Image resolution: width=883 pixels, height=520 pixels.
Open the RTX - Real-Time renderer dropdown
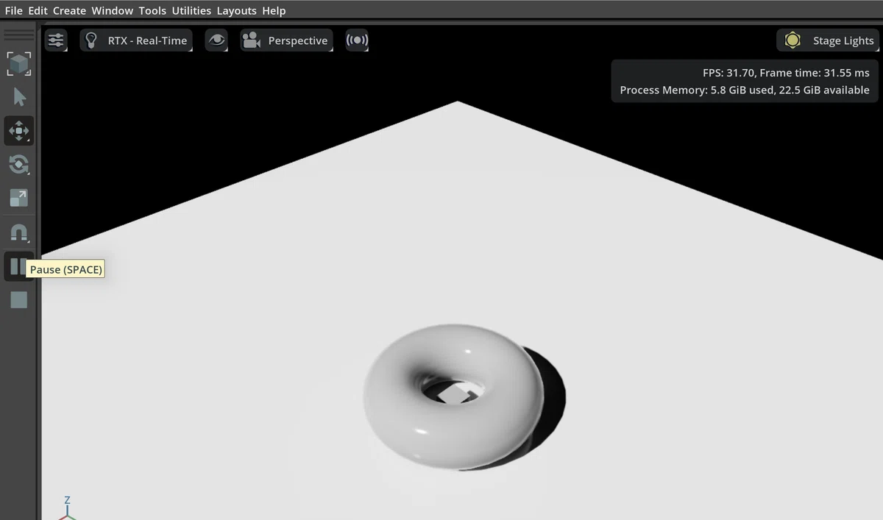[136, 40]
